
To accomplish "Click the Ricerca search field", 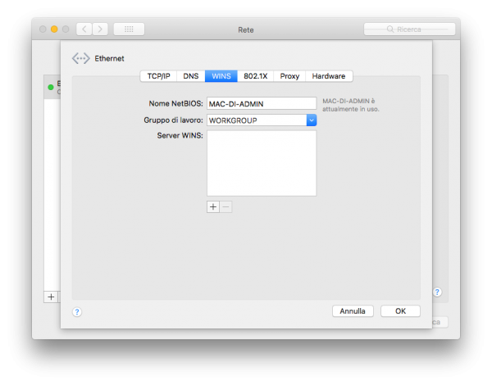I will pos(409,29).
